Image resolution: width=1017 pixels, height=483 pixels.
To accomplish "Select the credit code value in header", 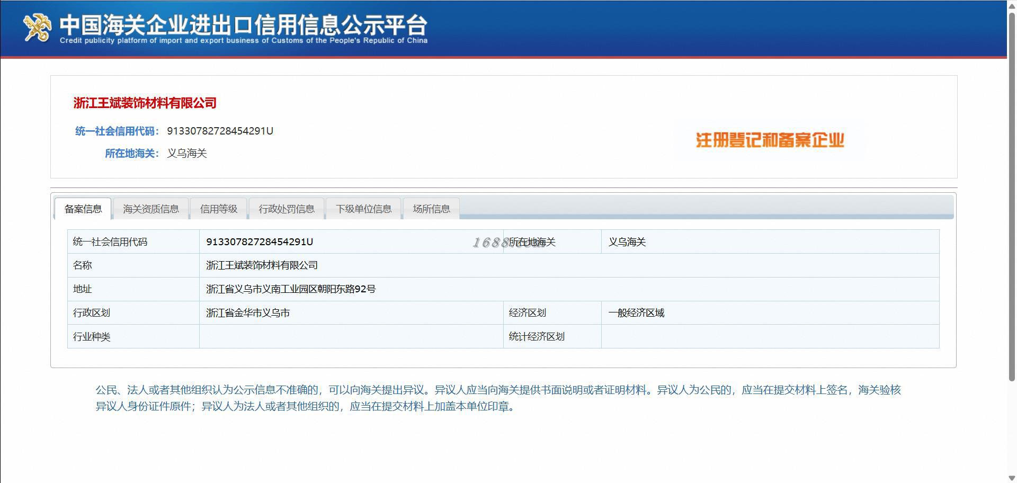I will click(220, 131).
